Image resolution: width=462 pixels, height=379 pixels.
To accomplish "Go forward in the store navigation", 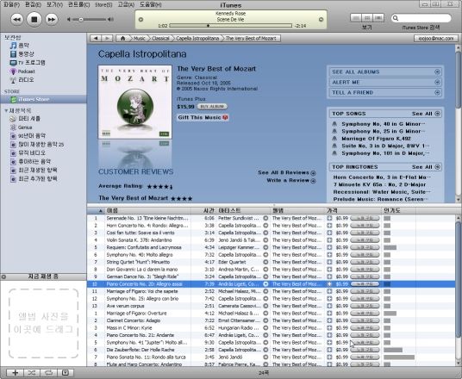I will click(107, 38).
